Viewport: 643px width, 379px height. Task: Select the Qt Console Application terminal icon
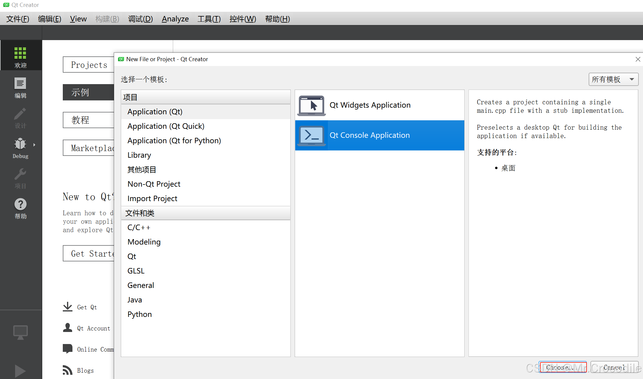pyautogui.click(x=312, y=135)
